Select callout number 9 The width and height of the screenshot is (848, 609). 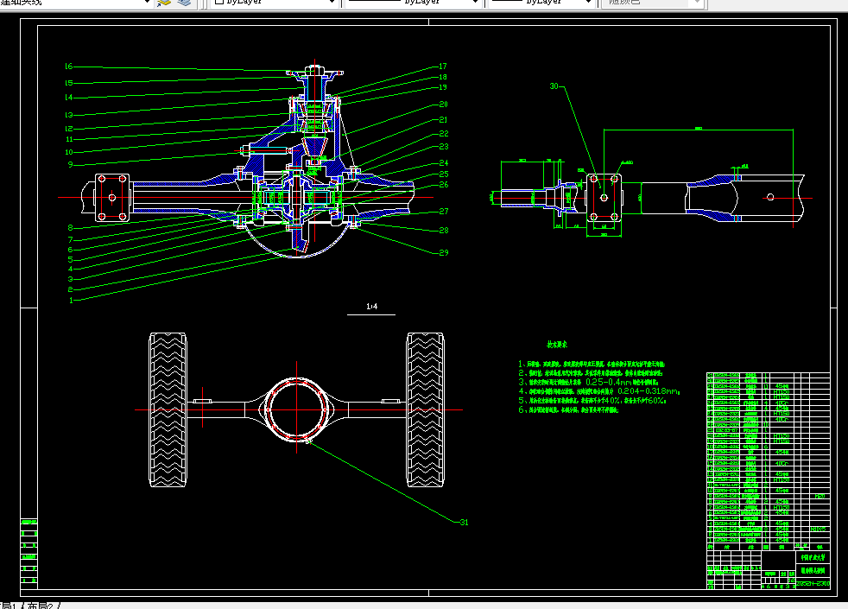pos(70,164)
